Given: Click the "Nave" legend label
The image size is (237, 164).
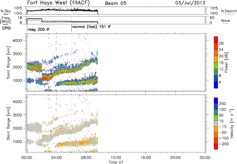Looking at the screenshot, I should 225,20.
